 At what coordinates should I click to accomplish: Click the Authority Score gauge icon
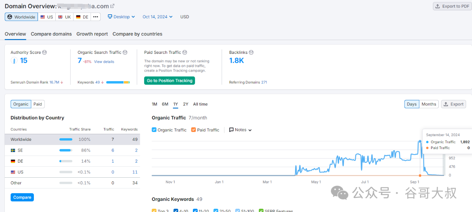point(14,61)
